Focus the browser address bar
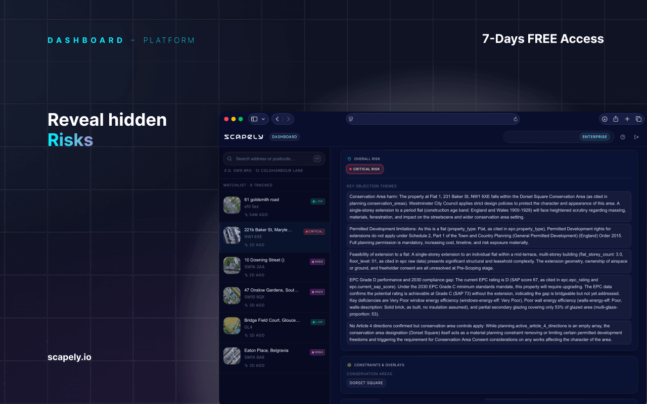Image resolution: width=647 pixels, height=404 pixels. point(433,119)
